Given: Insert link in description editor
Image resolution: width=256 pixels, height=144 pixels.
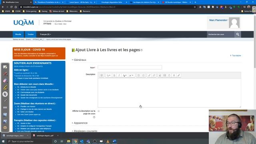Looking at the screenshot, I should (149, 75).
